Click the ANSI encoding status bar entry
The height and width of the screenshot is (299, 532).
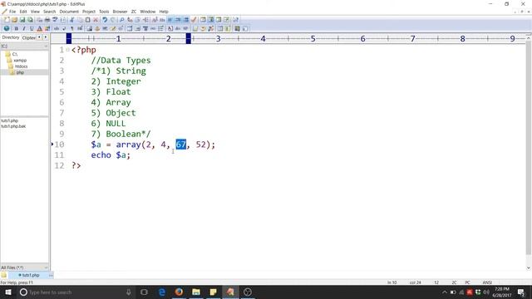487,282
